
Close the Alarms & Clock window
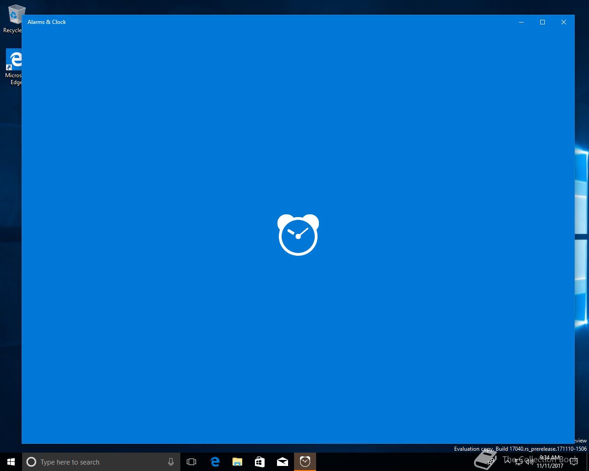[x=564, y=22]
